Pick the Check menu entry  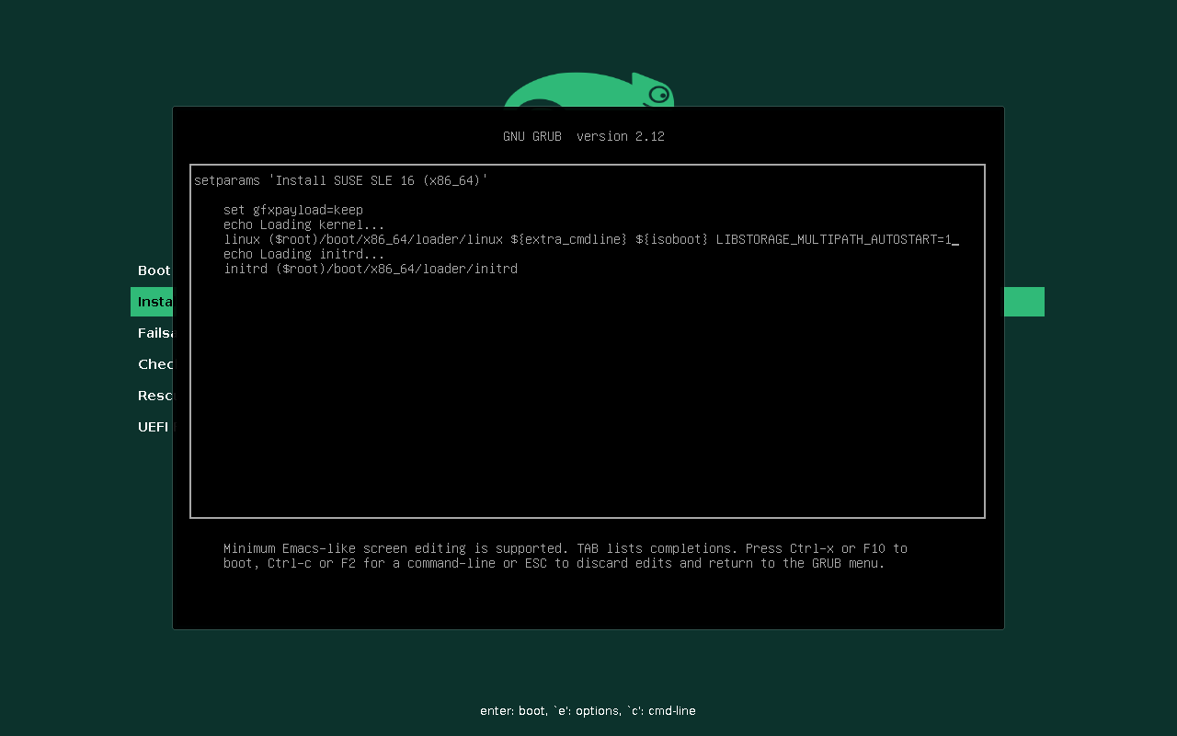click(x=154, y=364)
